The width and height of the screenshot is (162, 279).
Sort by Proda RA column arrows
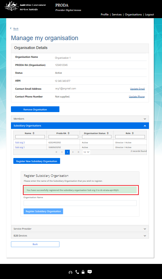[x=69, y=133]
